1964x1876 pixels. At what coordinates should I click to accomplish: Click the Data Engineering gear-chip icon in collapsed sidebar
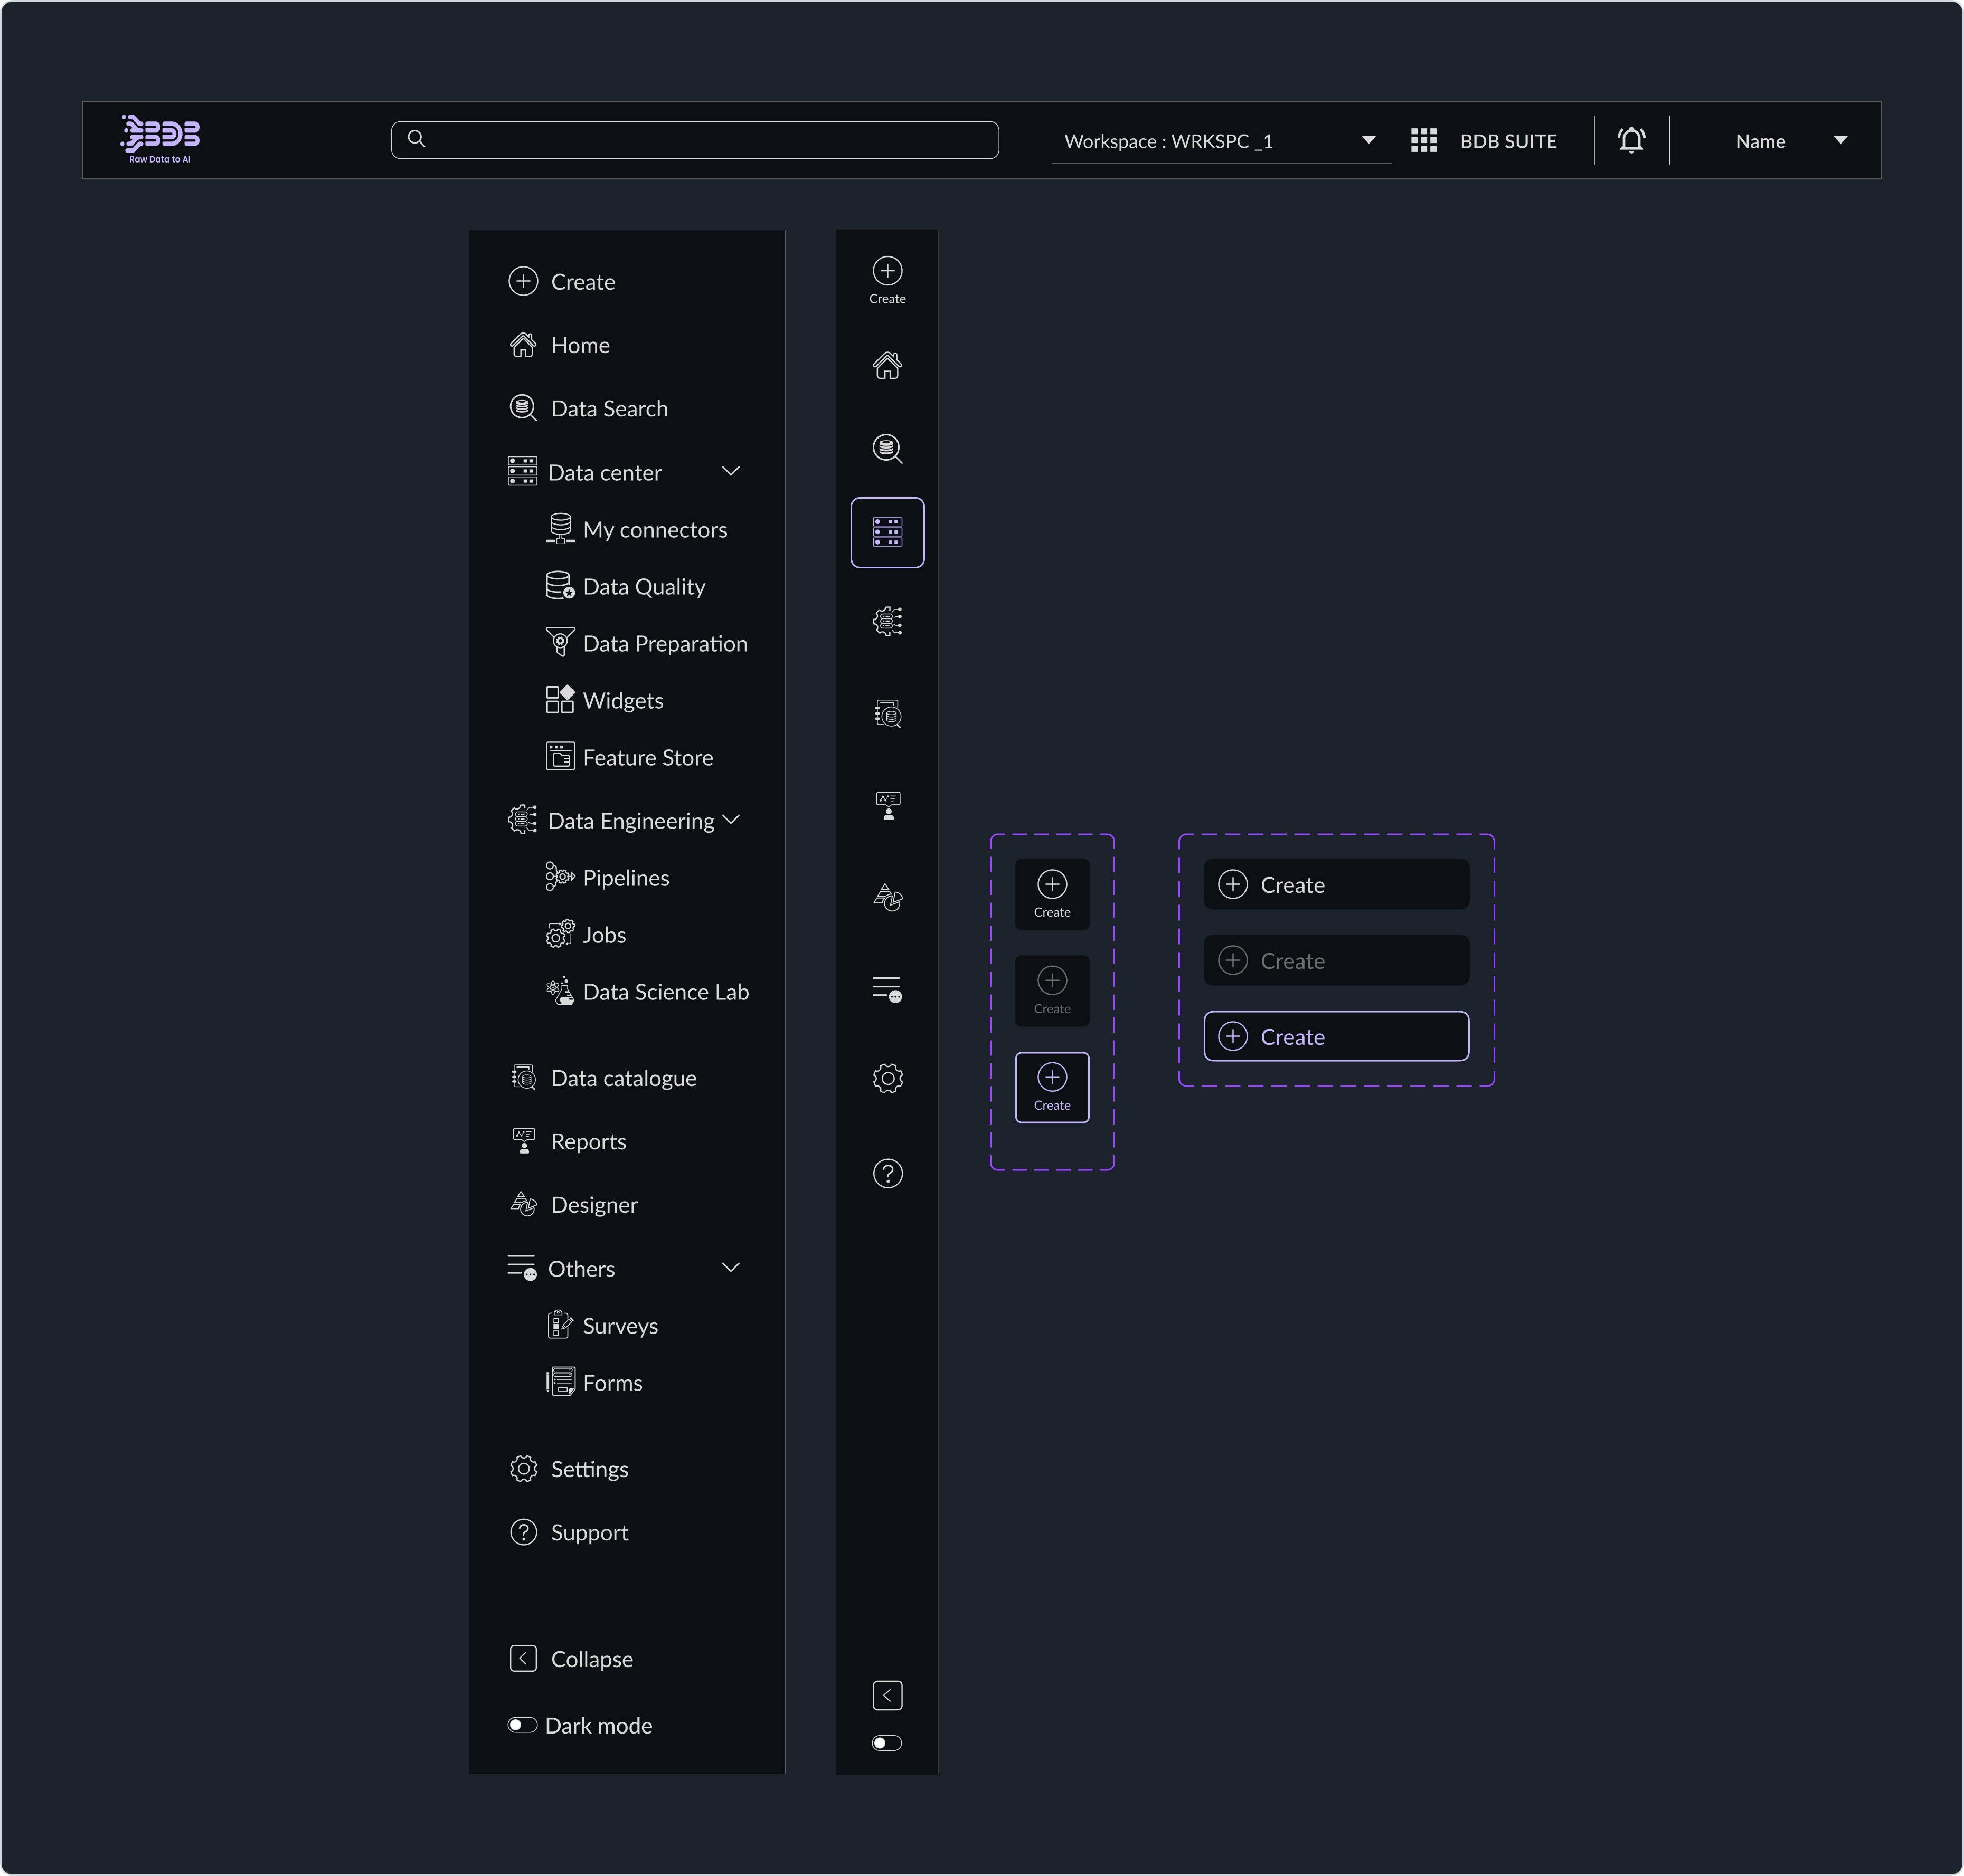[x=886, y=621]
